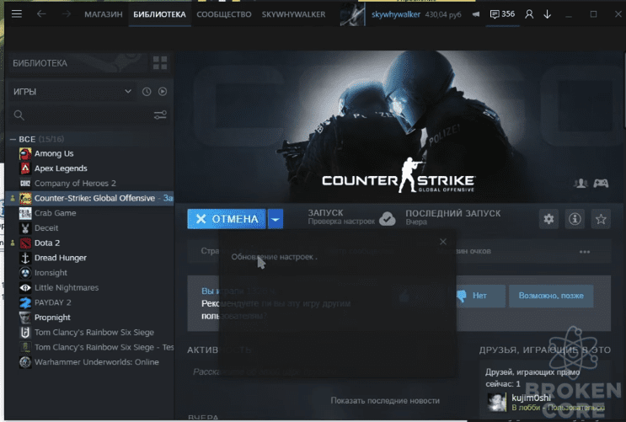Click the controller support icon on banner
Viewport: 626px width, 422px height.
coord(601,184)
